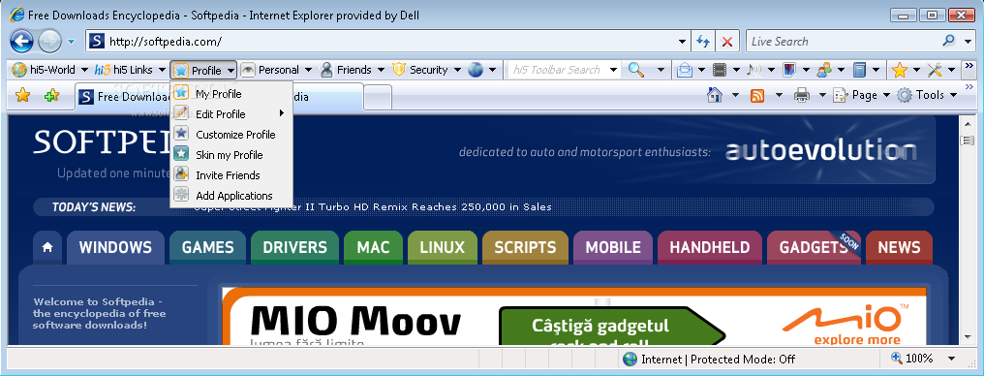Open the hi5 Links toolbar menu
Viewport: 984px width, 376px height.
(x=130, y=70)
